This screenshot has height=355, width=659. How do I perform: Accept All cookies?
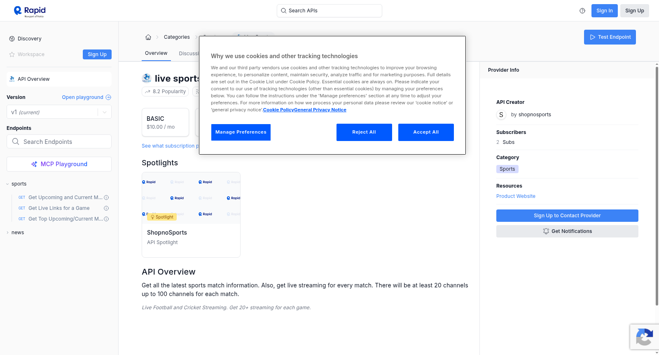click(426, 132)
